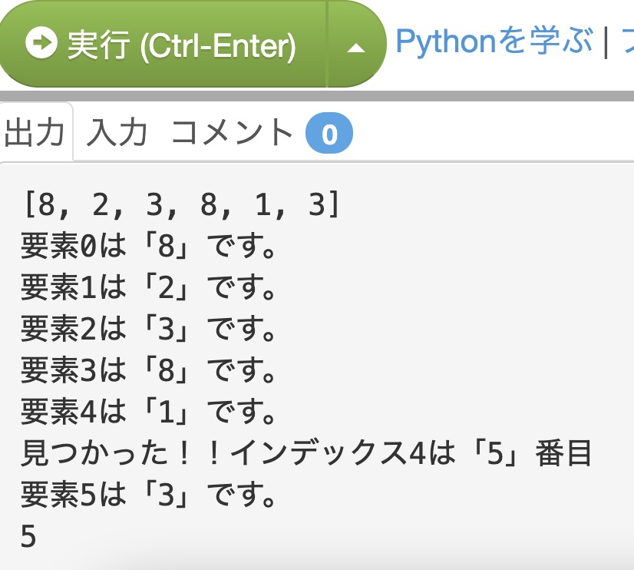
Task: Open the dropdown arrow beside the Run button
Action: [355, 47]
